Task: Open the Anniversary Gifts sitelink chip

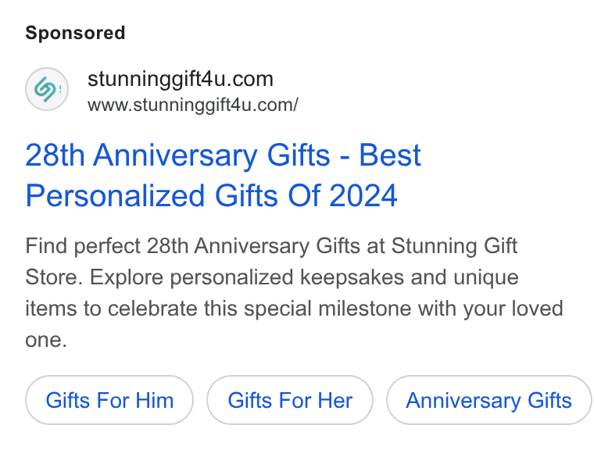Action: (x=488, y=400)
